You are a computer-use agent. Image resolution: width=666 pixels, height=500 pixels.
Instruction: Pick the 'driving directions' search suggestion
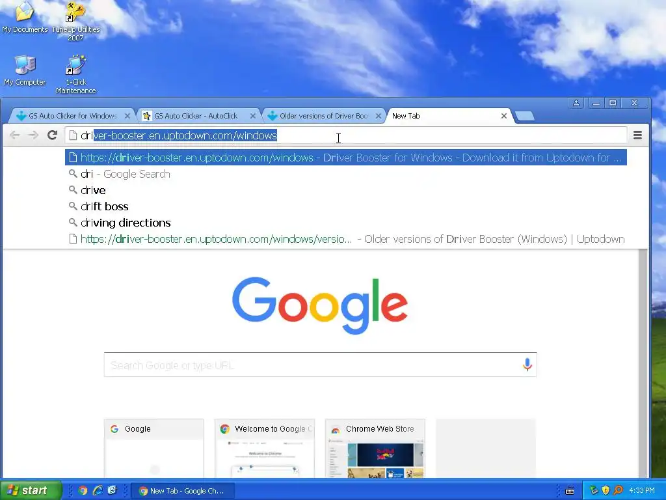click(346, 223)
